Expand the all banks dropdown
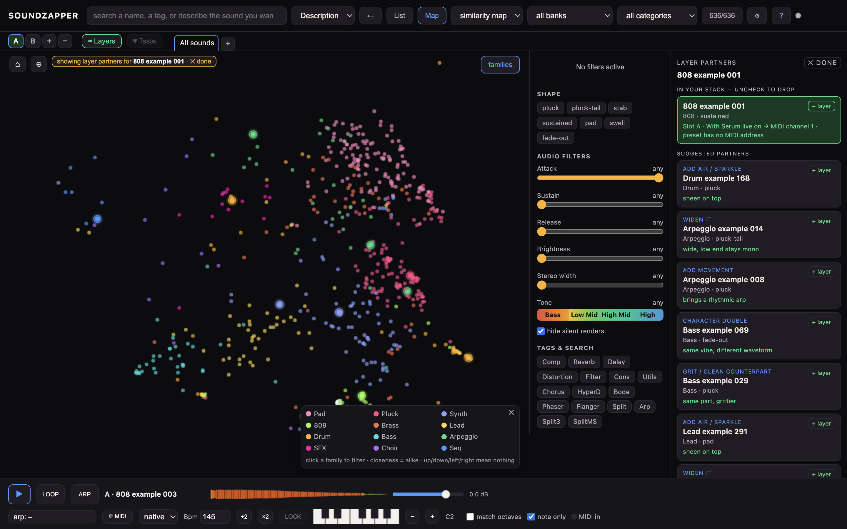The width and height of the screenshot is (847, 529). click(x=569, y=16)
